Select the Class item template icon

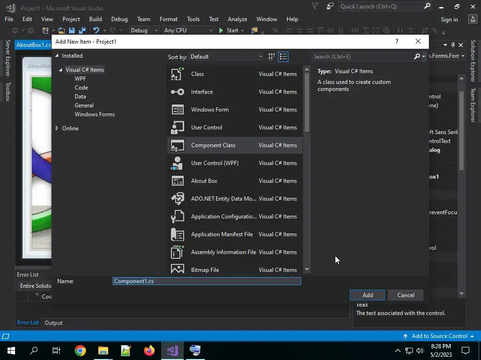point(177,74)
